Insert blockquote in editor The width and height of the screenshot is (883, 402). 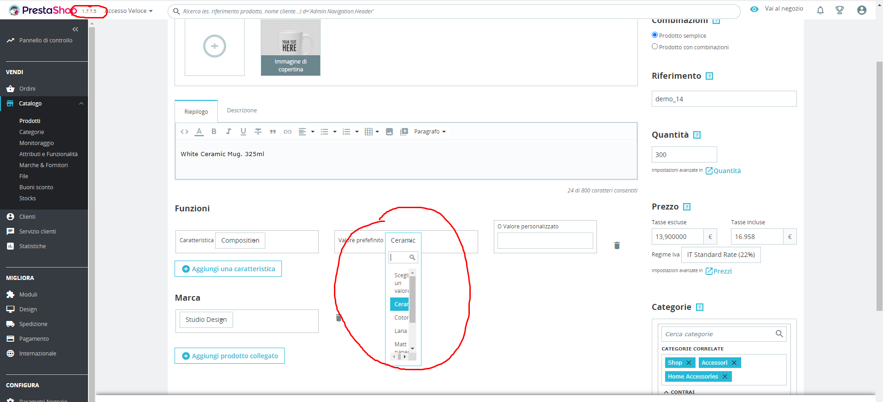point(273,132)
